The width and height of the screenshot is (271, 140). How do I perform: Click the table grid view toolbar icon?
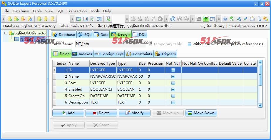[x=213, y=19]
